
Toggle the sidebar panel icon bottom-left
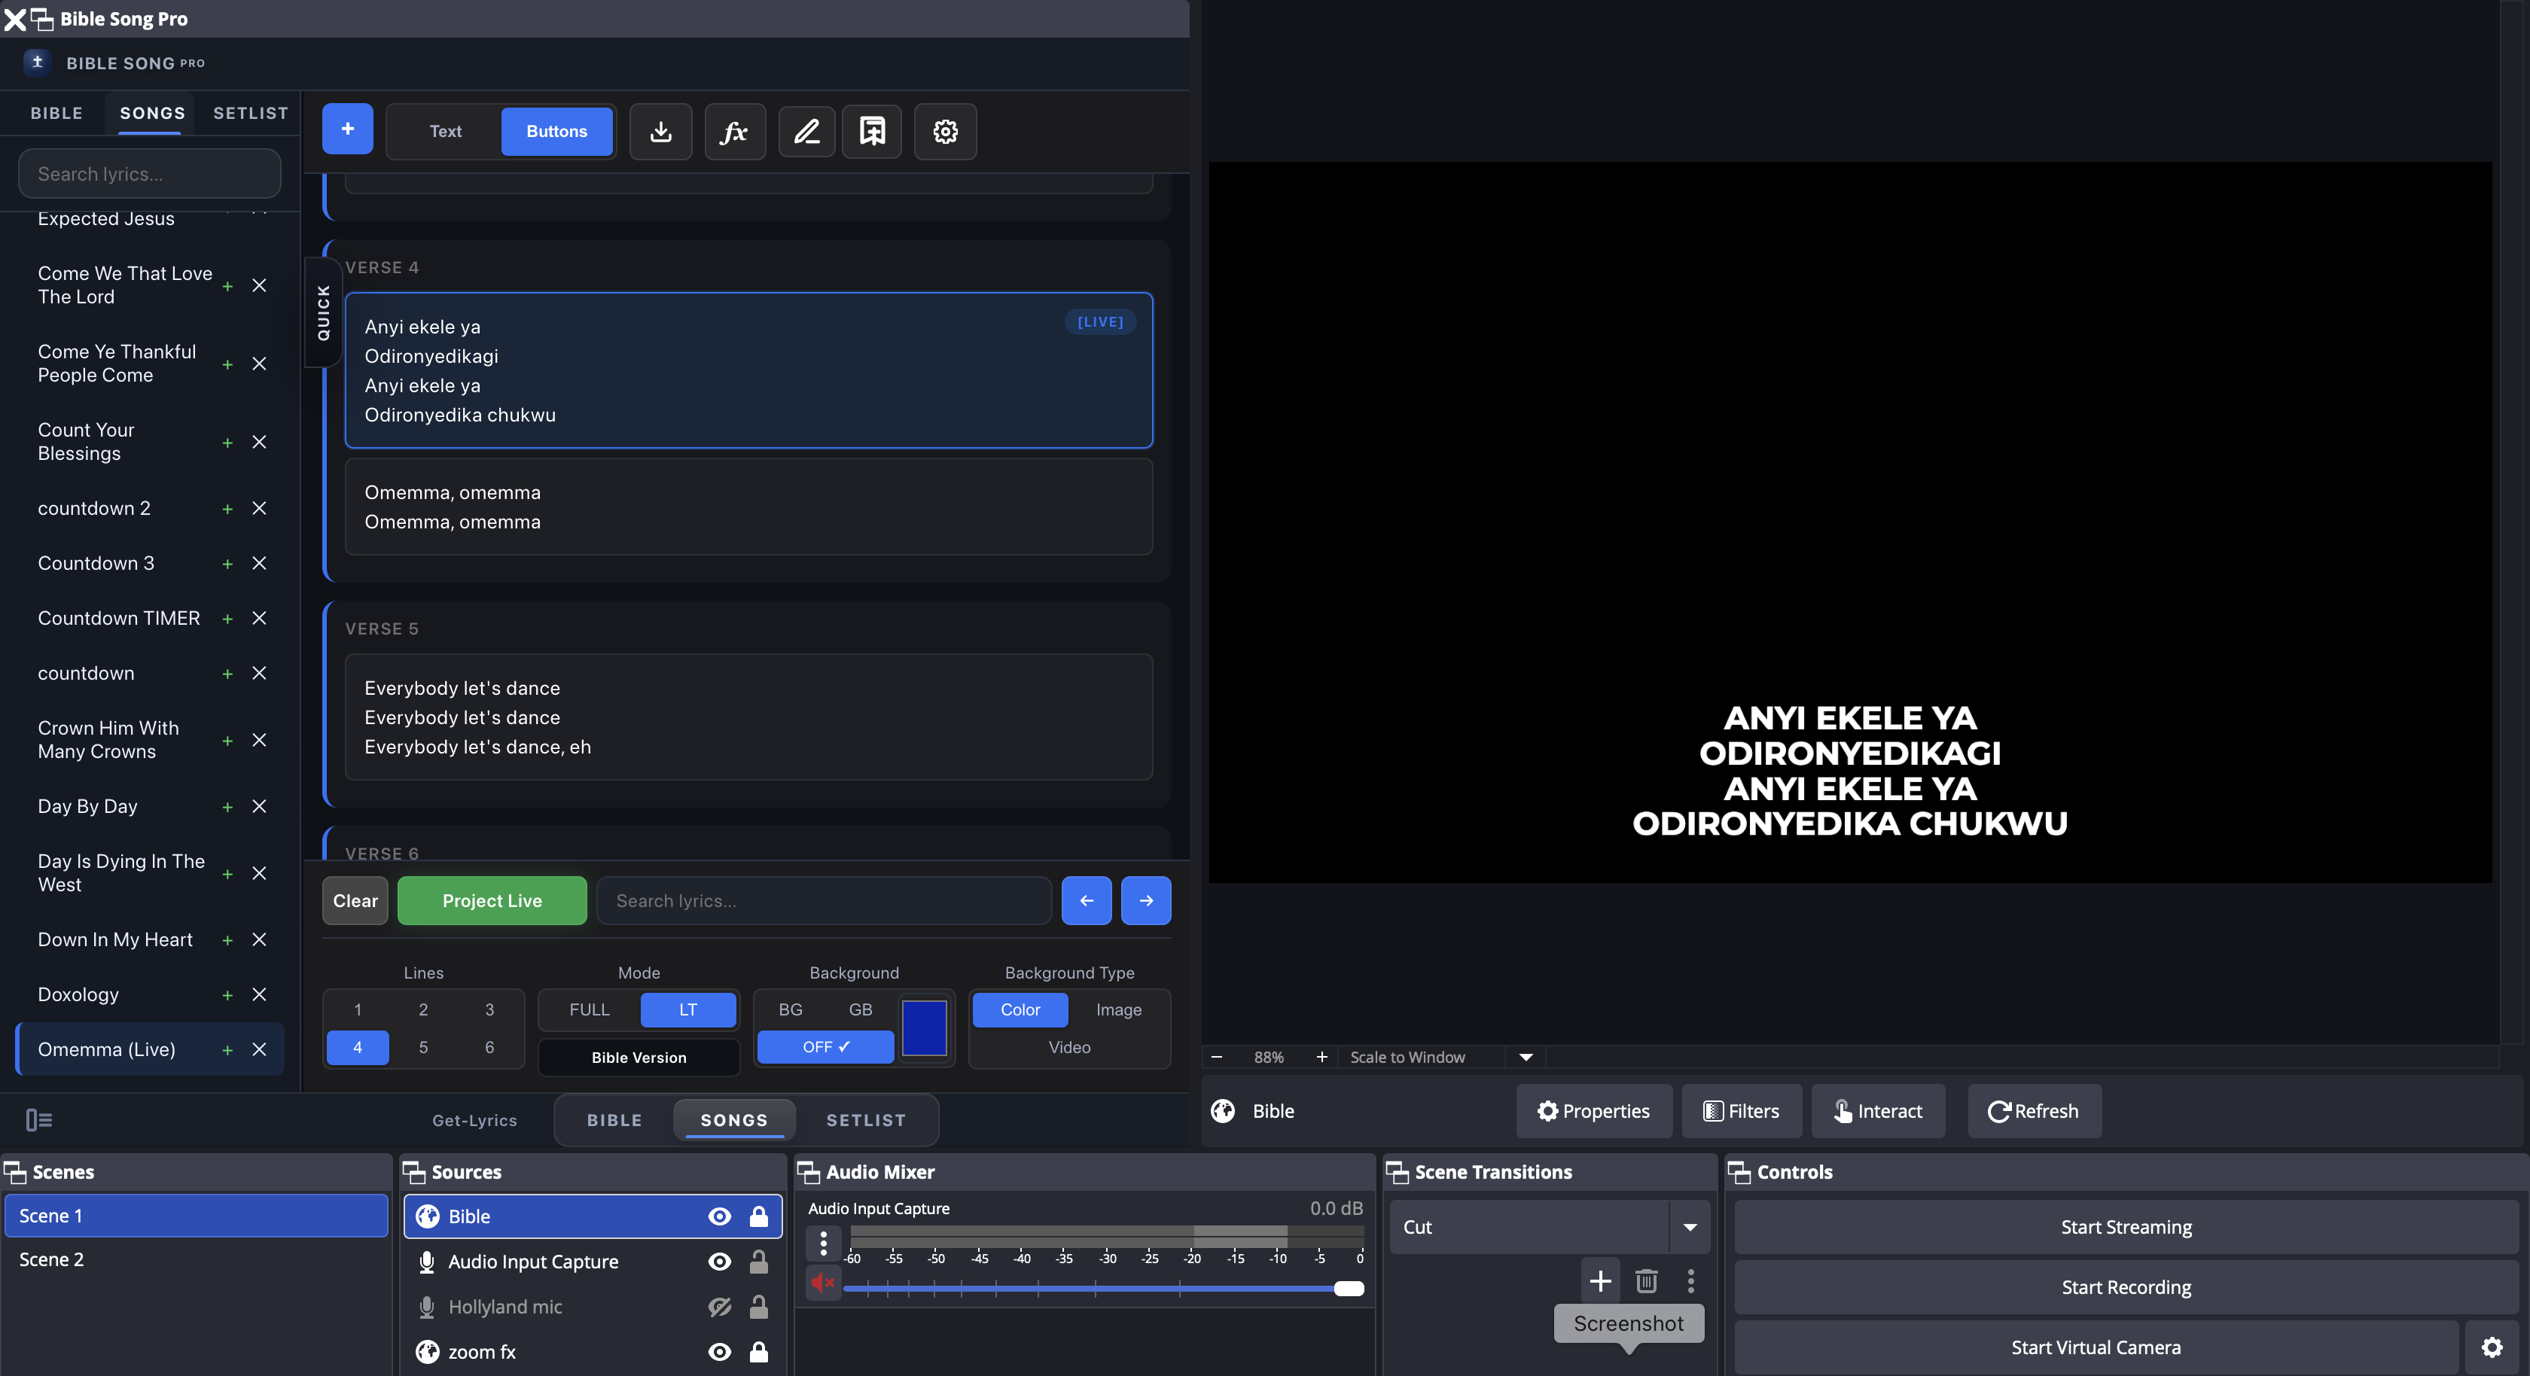(x=39, y=1119)
